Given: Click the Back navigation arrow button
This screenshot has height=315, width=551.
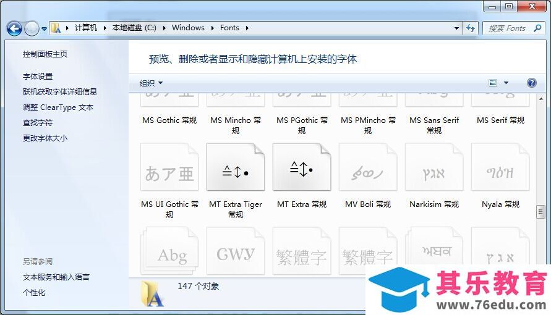Looking at the screenshot, I should coord(14,28).
